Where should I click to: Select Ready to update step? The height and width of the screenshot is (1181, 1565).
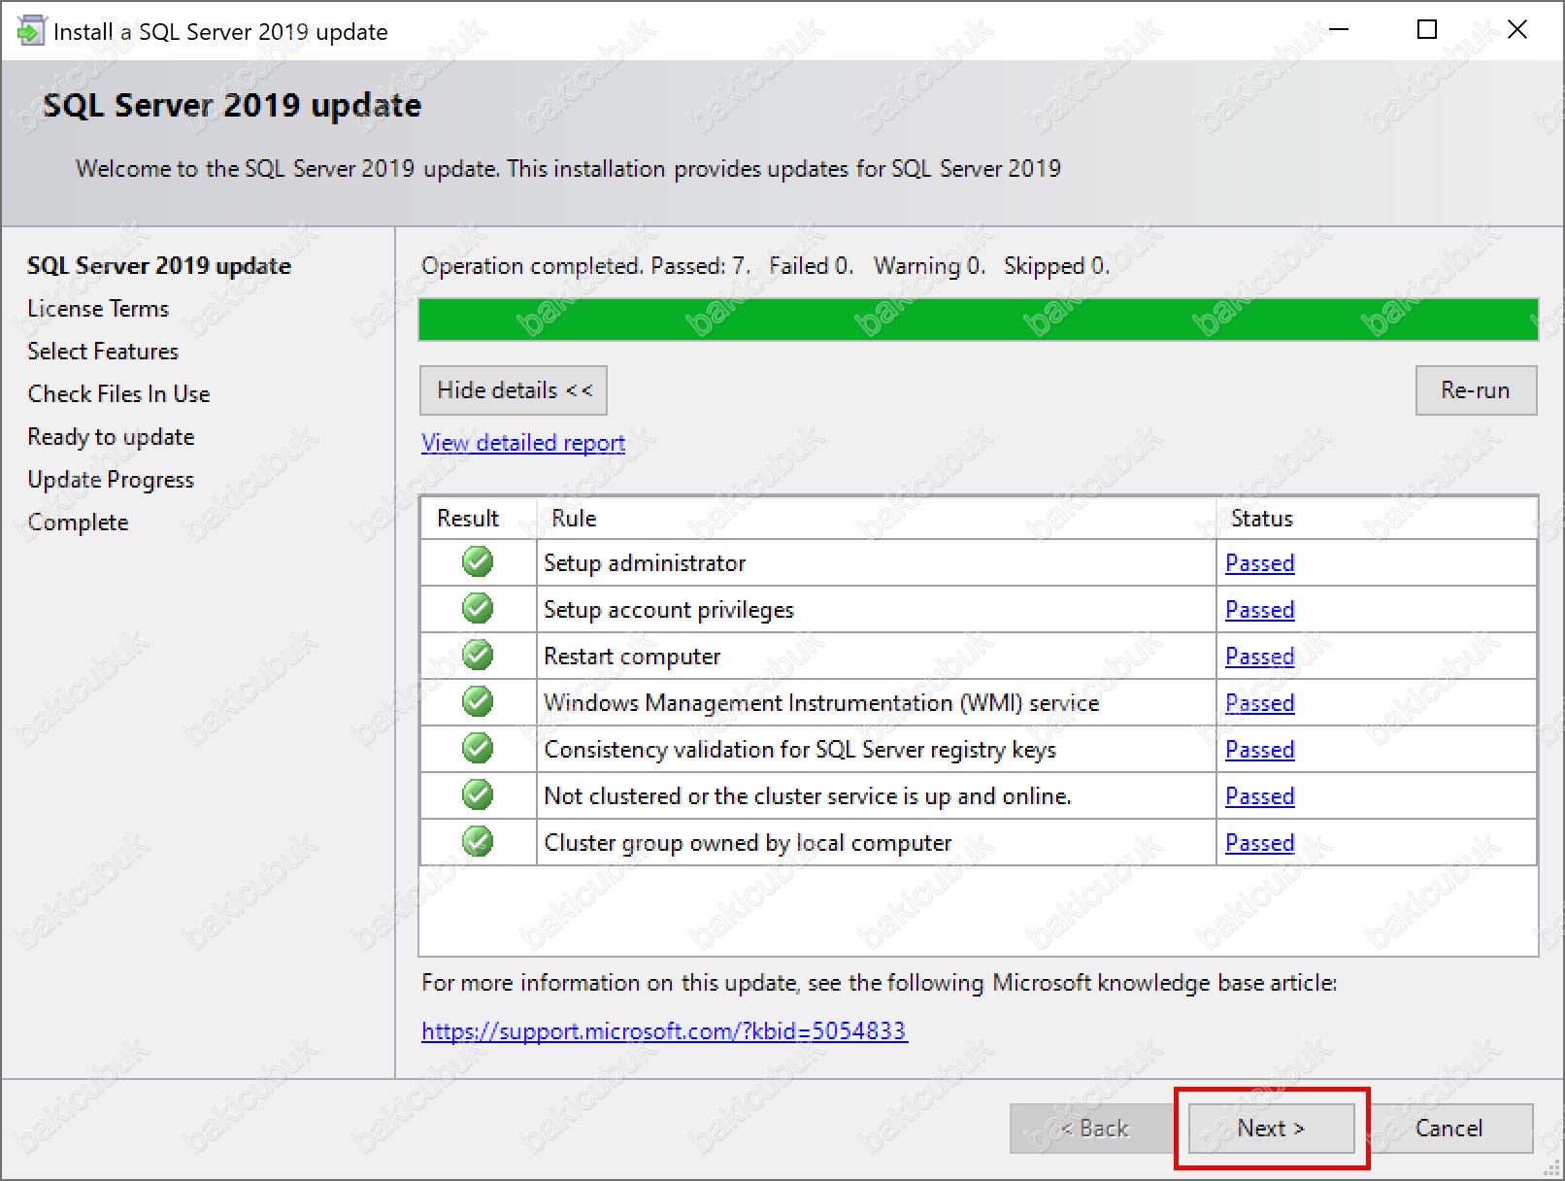tap(111, 437)
